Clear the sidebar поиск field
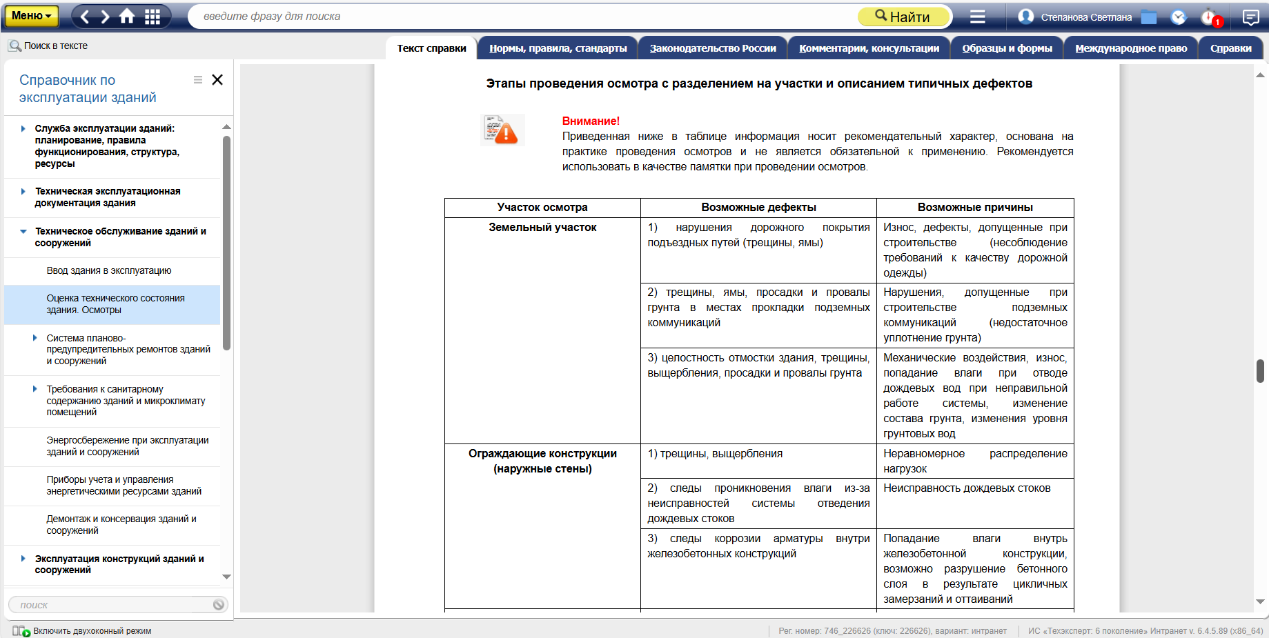Image resolution: width=1269 pixels, height=638 pixels. tap(219, 605)
